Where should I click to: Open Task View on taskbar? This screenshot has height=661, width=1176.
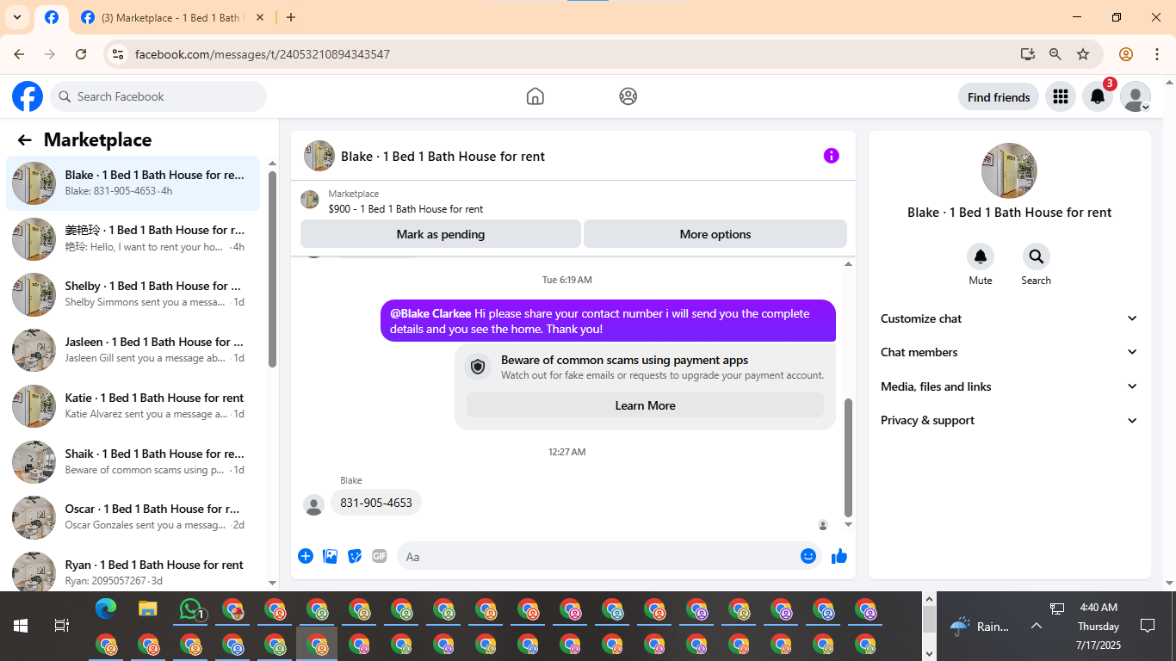pyautogui.click(x=62, y=626)
